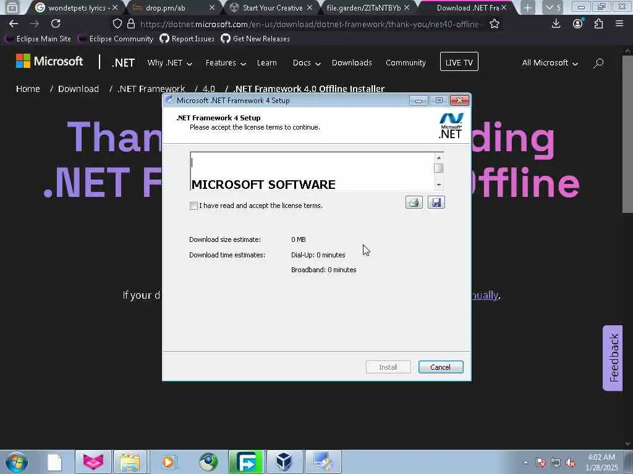Close the wondetpets lyrics tab
The height and width of the screenshot is (474, 633).
pos(115,7)
